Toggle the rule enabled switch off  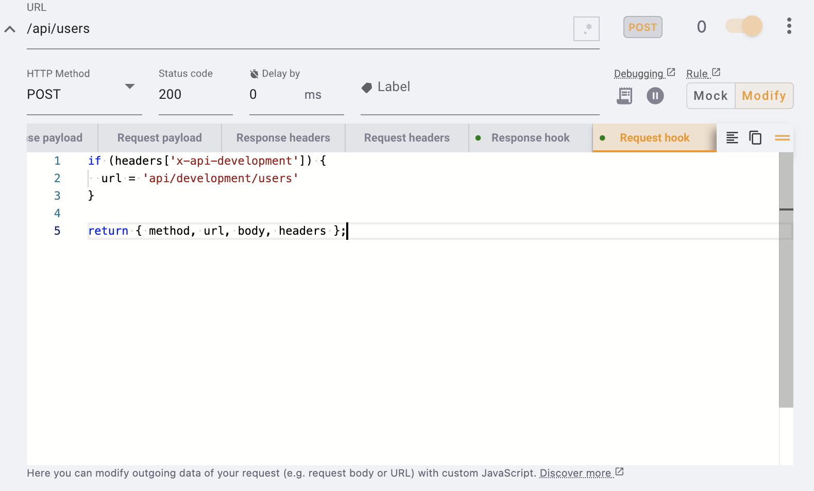(x=744, y=26)
